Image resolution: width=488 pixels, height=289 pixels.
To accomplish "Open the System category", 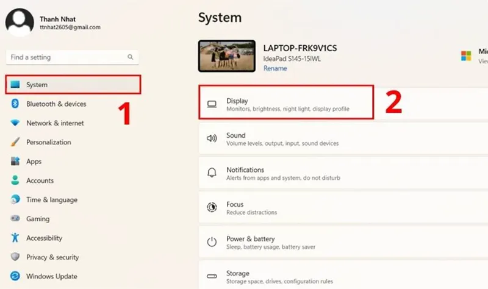I will 73,84.
